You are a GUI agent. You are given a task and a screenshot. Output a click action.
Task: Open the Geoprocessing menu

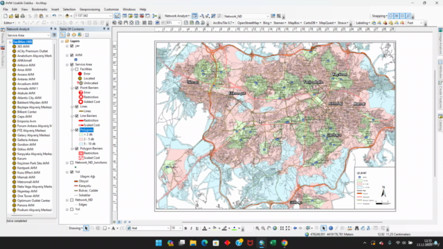point(89,9)
